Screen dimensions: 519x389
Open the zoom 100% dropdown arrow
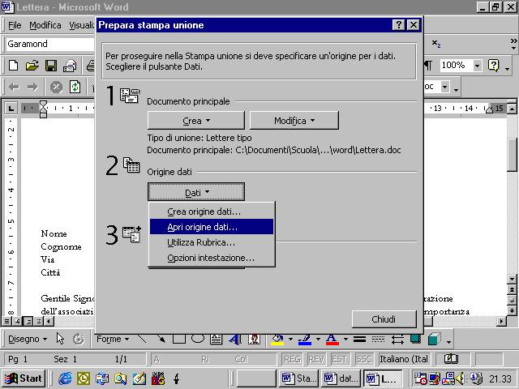(x=477, y=66)
